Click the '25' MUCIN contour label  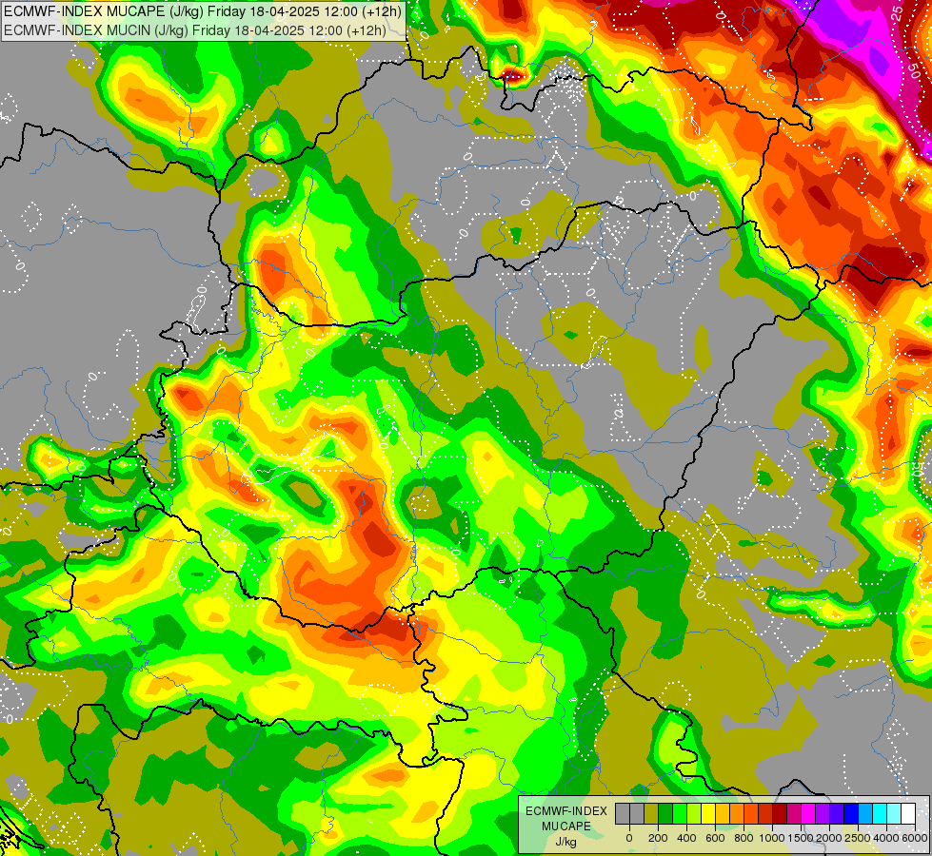[898, 13]
